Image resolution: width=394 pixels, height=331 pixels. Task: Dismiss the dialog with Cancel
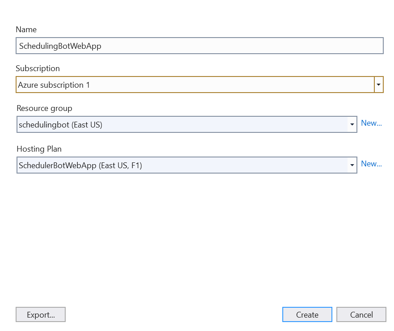[361, 314]
